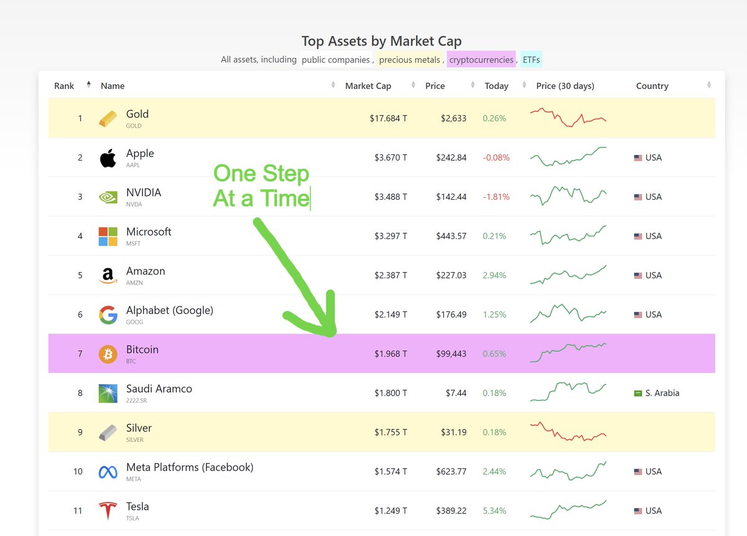
Task: Click the S. Arabia country label
Action: click(662, 393)
